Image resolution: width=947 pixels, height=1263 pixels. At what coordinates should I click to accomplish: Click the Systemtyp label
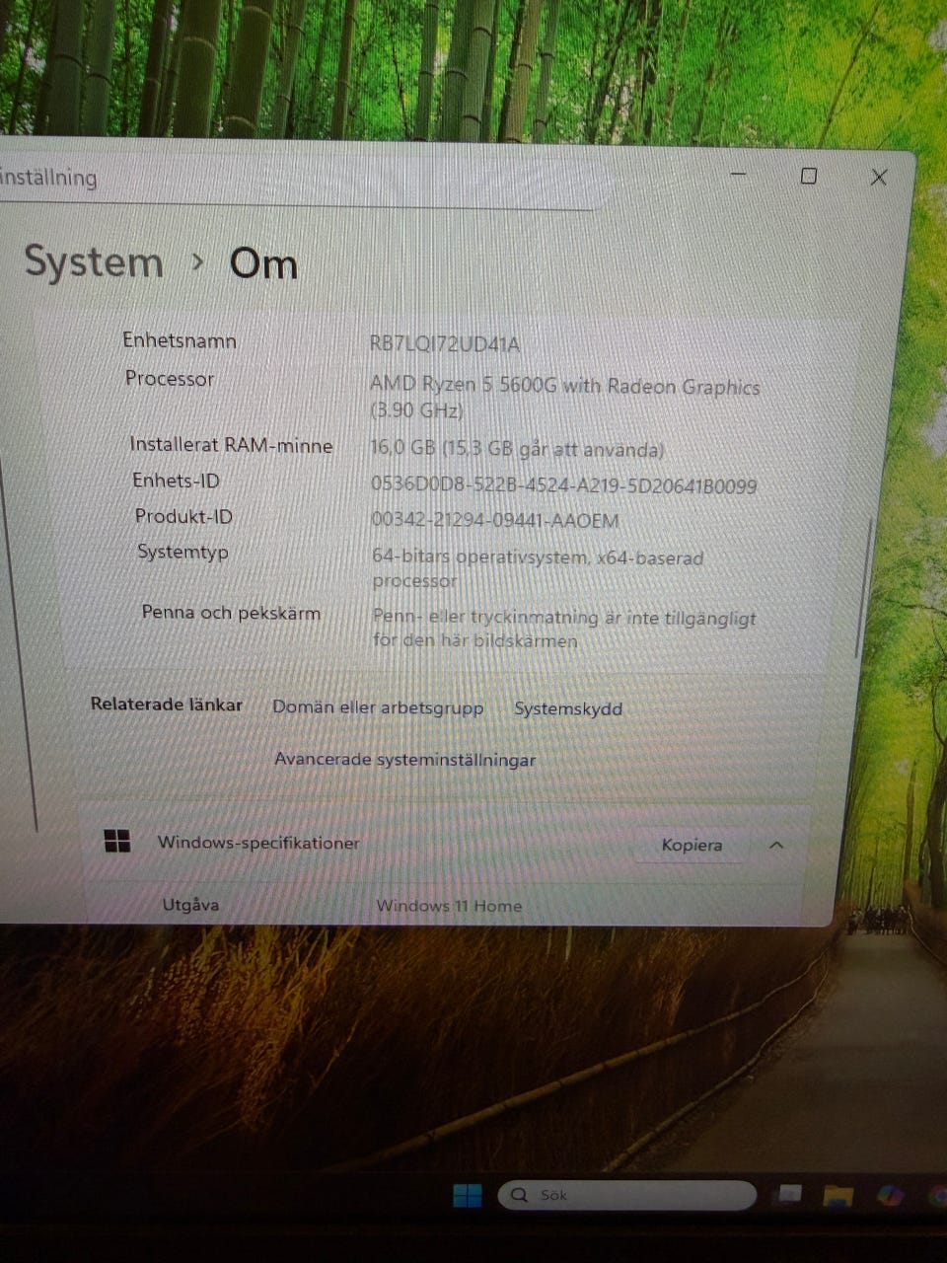tap(182, 552)
